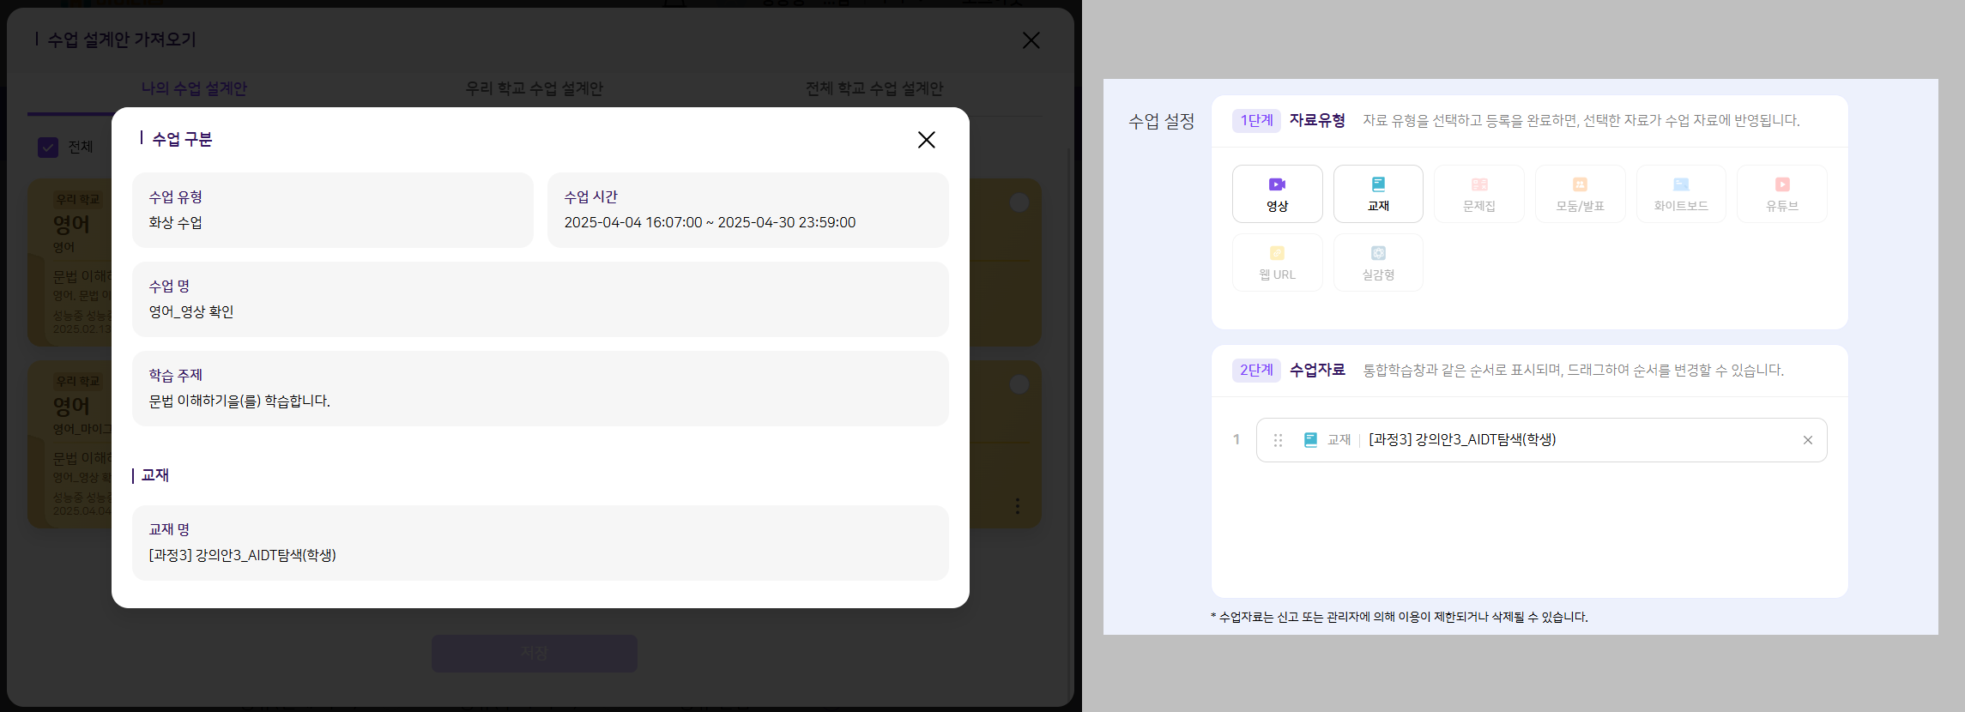Click the drag handle of material row 1
Image resolution: width=1965 pixels, height=712 pixels.
pos(1278,440)
